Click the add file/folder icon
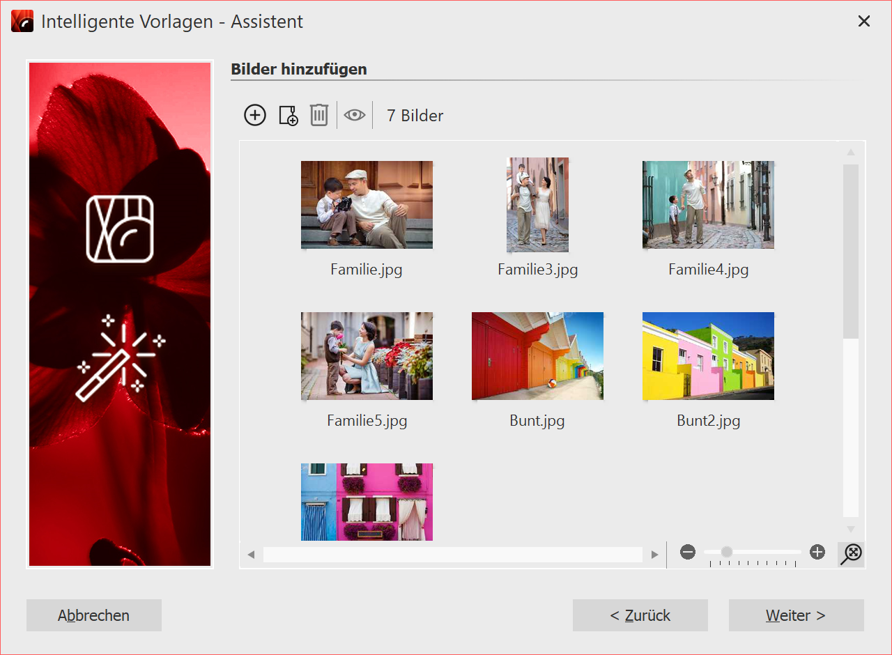Screen dimensions: 892x655 click(x=288, y=115)
